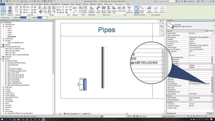Click the keyword search input field
The height and width of the screenshot is (121, 215).
tap(165, 1)
